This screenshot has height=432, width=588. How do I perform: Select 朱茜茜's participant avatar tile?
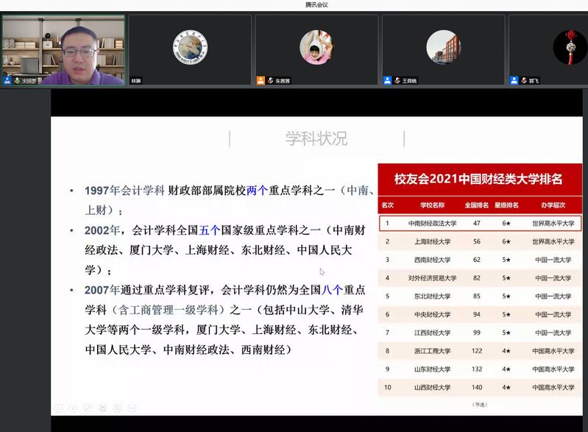coord(316,47)
